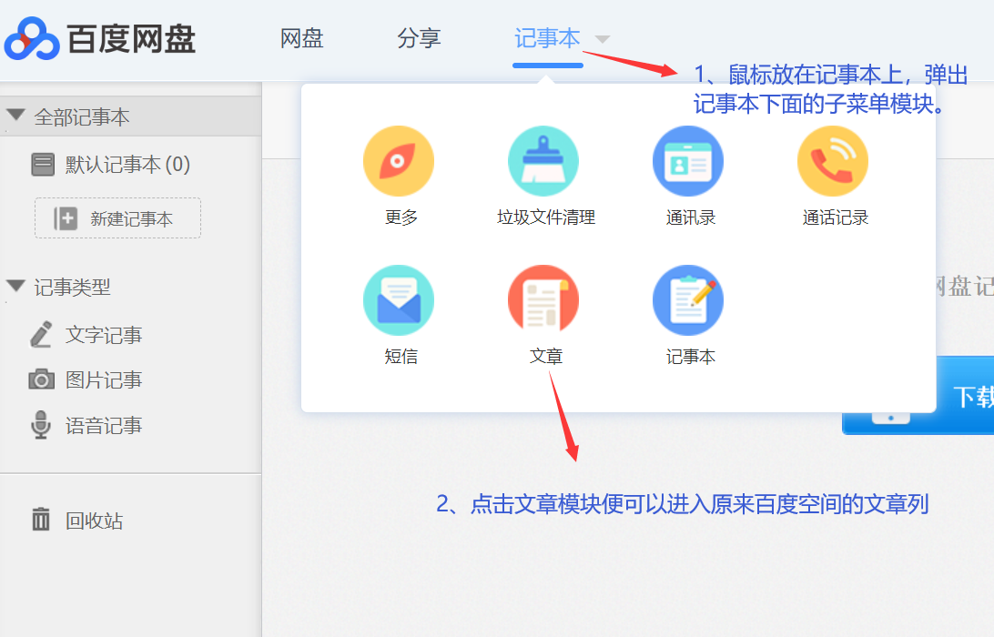
Task: Click the 文章 label
Action: pyautogui.click(x=546, y=356)
